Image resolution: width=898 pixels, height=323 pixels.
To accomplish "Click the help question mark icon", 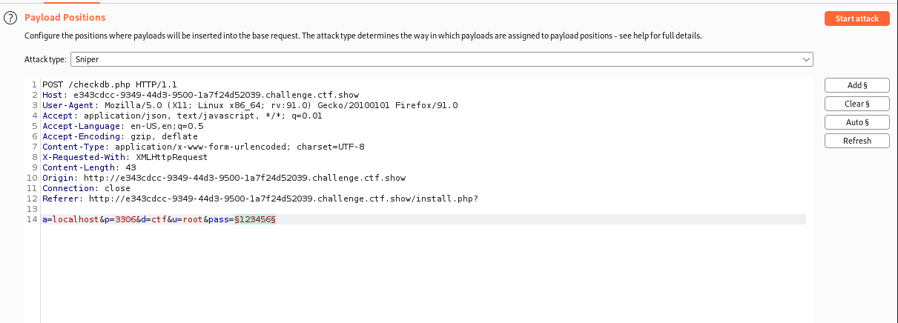I will pos(10,18).
